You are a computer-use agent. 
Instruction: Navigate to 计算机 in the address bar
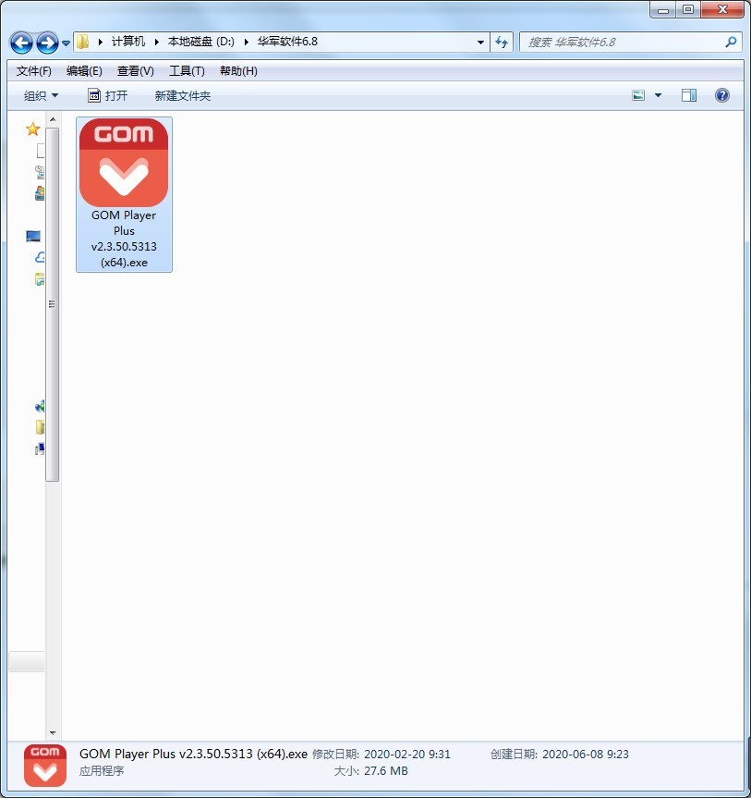(128, 42)
